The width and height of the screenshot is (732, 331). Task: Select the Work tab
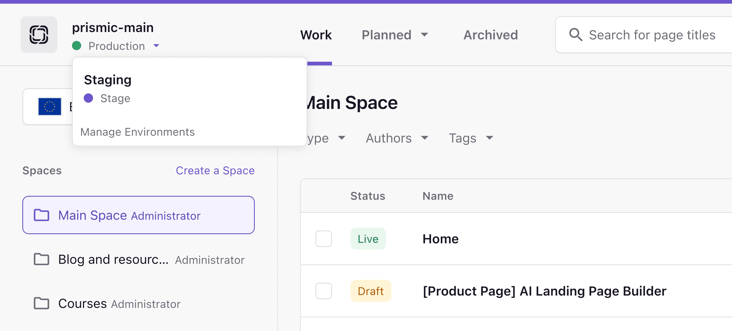[316, 35]
